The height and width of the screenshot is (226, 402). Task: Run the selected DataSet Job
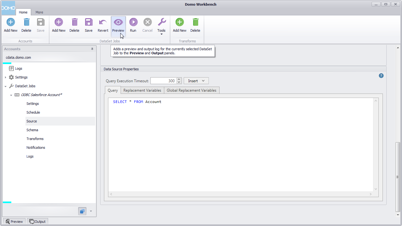pyautogui.click(x=133, y=22)
